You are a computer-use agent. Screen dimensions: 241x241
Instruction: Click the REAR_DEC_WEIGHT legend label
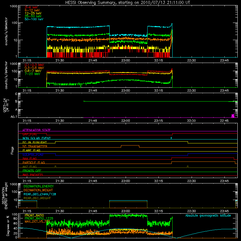(x=37, y=198)
